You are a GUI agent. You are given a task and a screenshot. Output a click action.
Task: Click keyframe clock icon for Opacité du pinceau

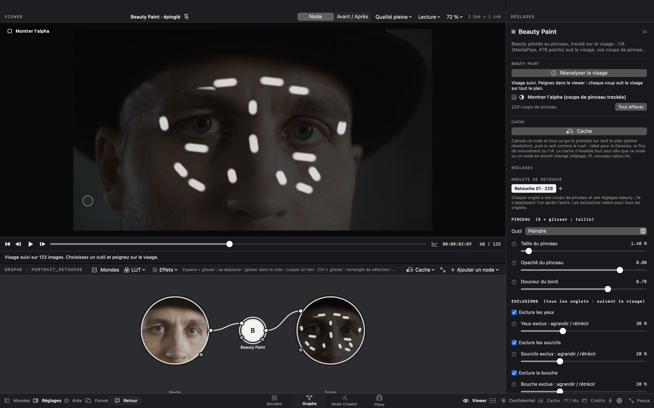click(x=514, y=263)
